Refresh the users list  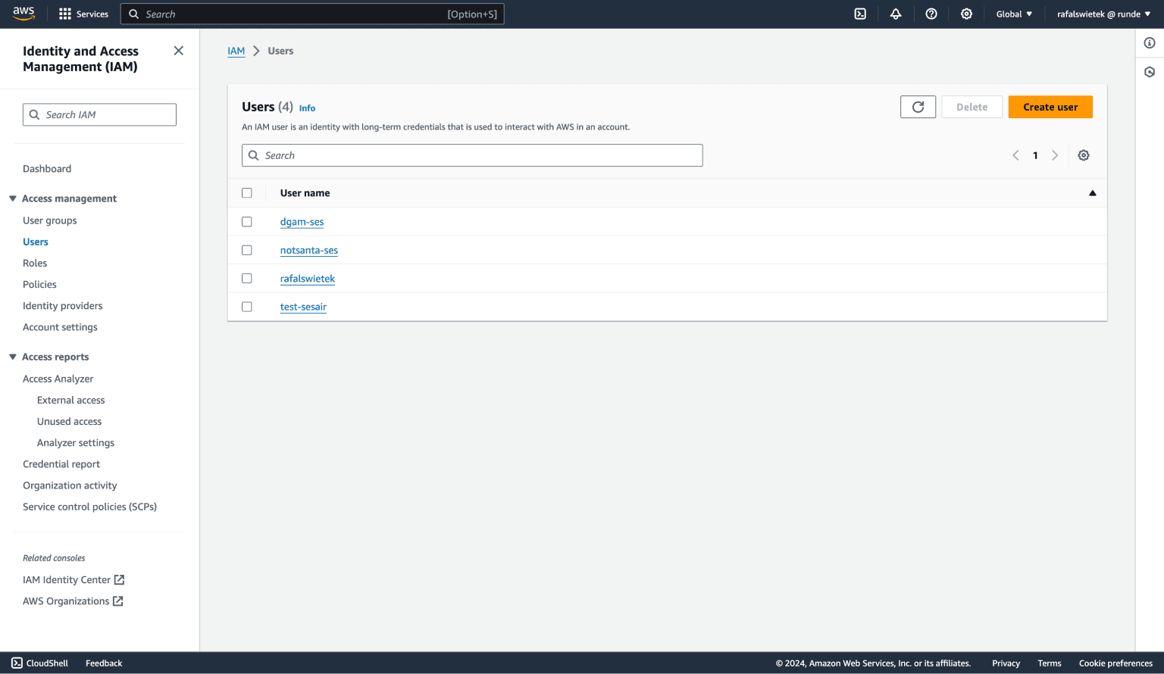918,107
